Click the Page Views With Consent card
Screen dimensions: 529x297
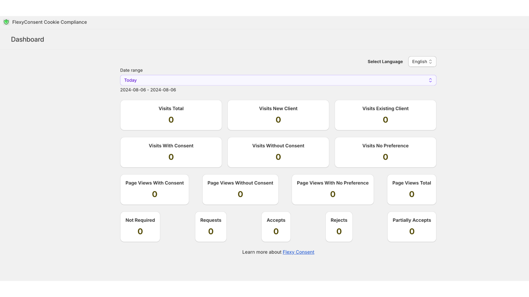154,189
